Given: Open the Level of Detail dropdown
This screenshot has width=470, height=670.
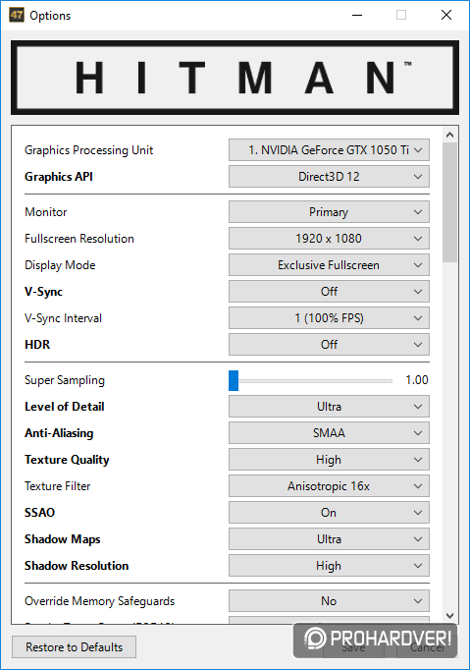Looking at the screenshot, I should 329,407.
